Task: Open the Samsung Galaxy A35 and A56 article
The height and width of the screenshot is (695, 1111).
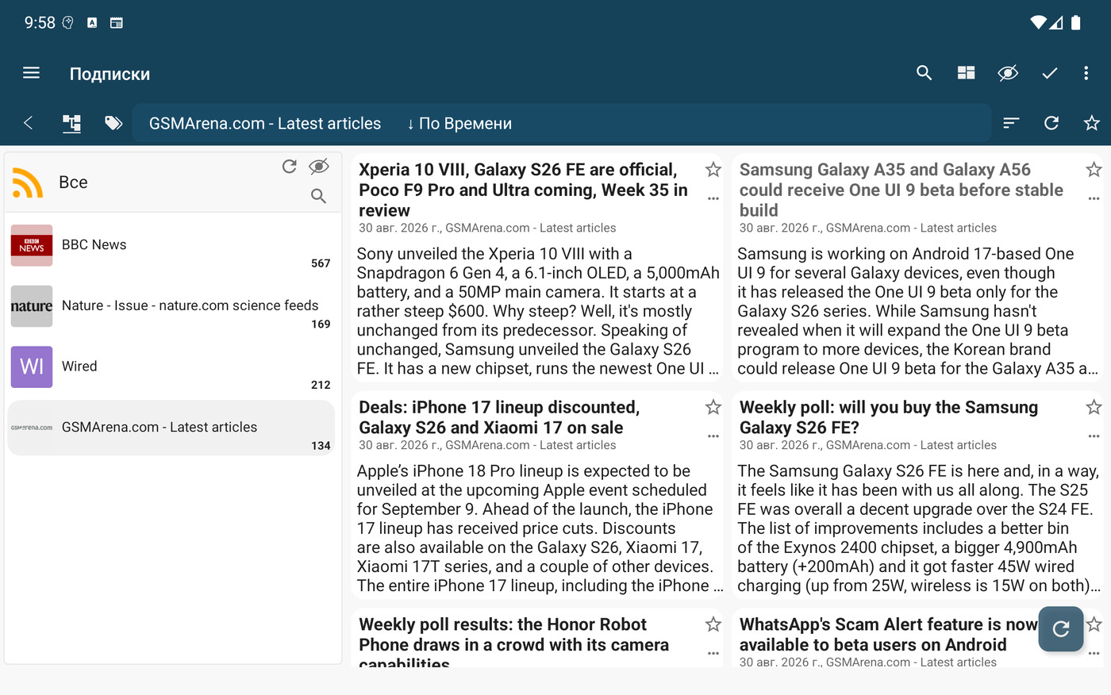Action: point(901,190)
